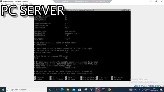Click the display settings status icon
The width and height of the screenshot is (164, 92).
coord(149,86)
